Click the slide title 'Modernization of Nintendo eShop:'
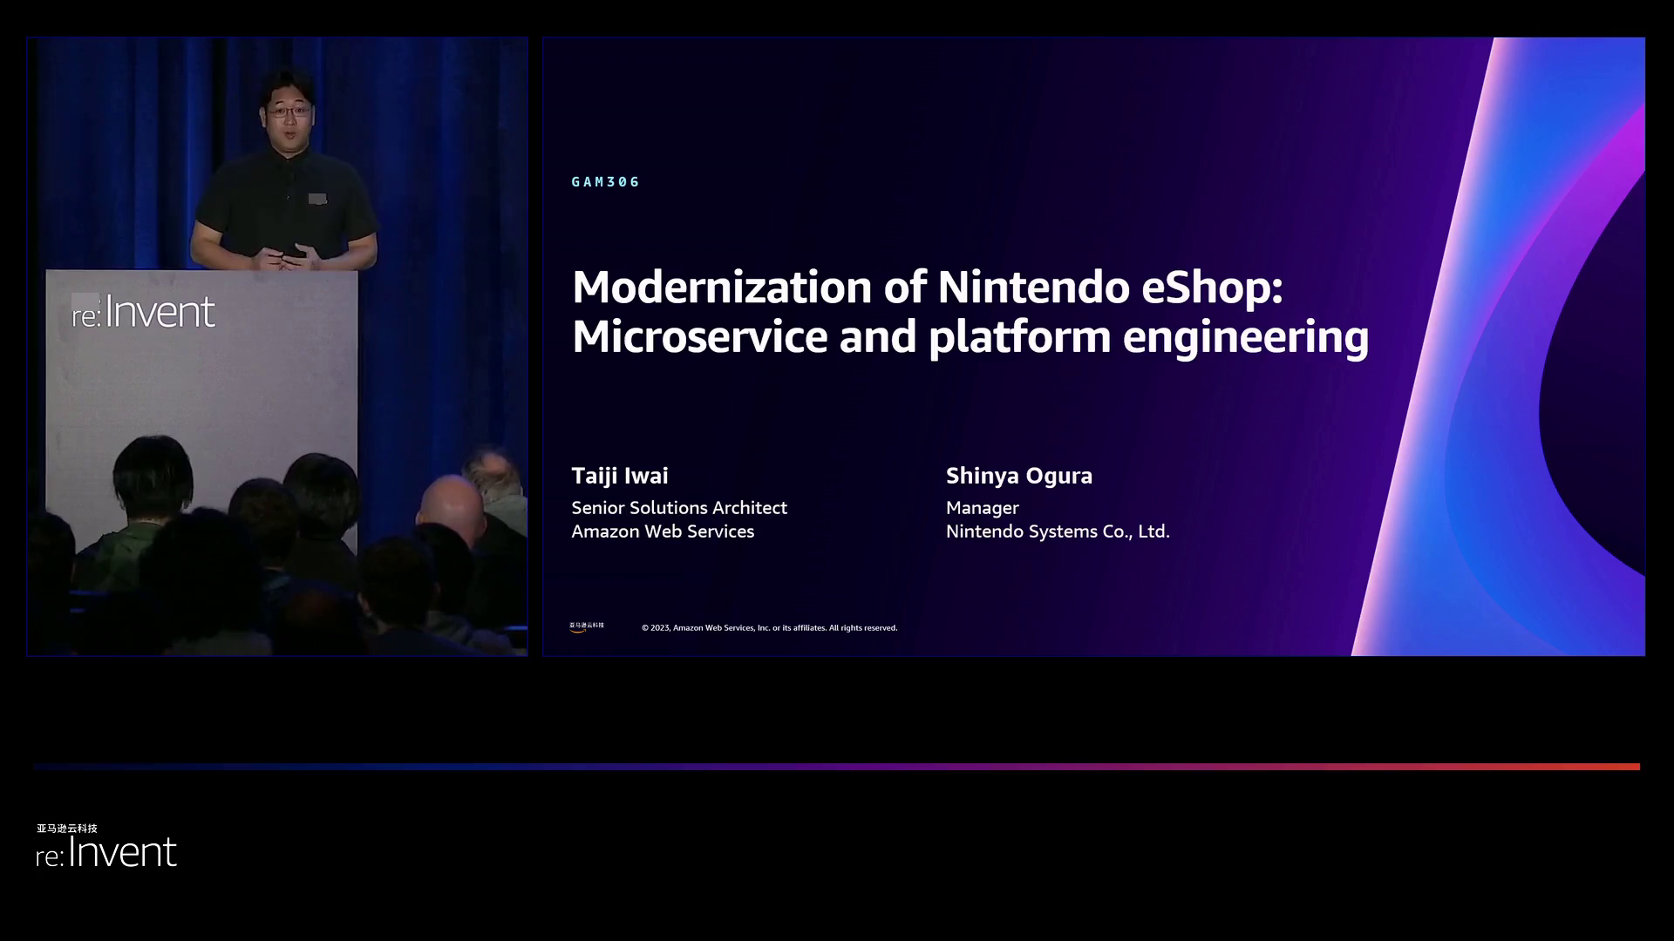 click(x=927, y=287)
